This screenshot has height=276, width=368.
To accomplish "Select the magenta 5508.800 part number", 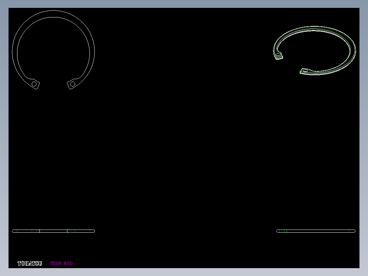I will [61, 263].
